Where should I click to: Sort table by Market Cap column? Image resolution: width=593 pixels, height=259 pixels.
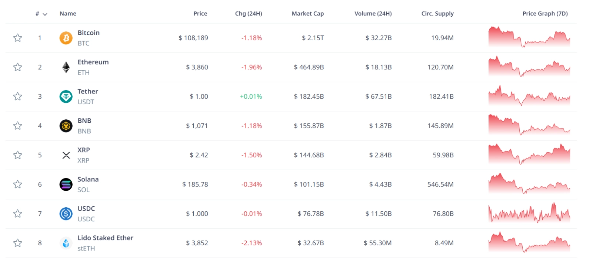tap(307, 14)
